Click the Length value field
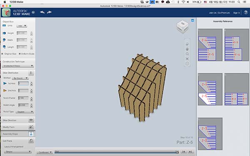Viewport: 250px width, 156px height. pyautogui.click(x=22, y=47)
